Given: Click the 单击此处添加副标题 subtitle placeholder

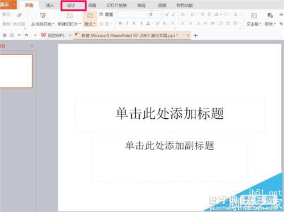Looking at the screenshot, I should [169, 160].
